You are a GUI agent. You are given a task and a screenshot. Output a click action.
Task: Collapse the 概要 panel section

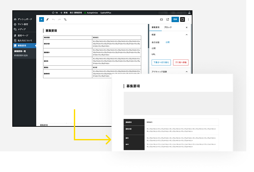coord(187,35)
